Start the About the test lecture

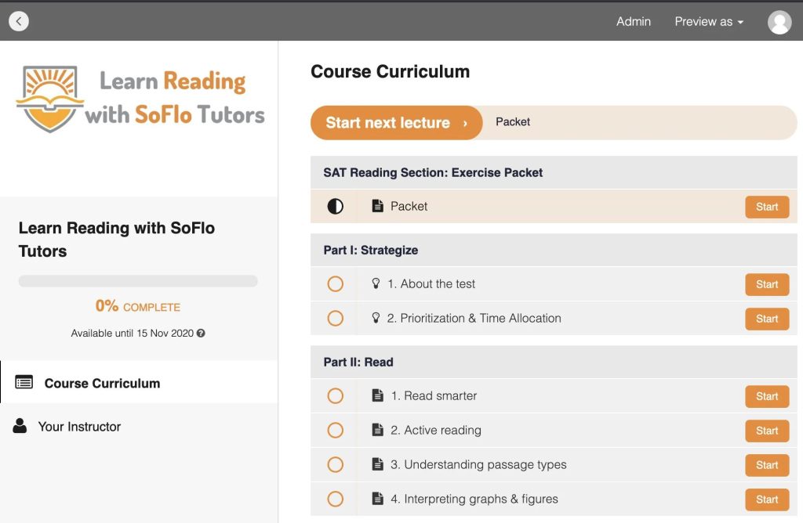click(x=767, y=284)
